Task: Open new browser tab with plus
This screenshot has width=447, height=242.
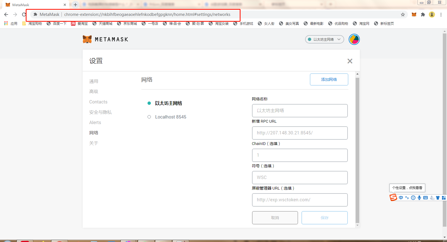Action: point(75,5)
